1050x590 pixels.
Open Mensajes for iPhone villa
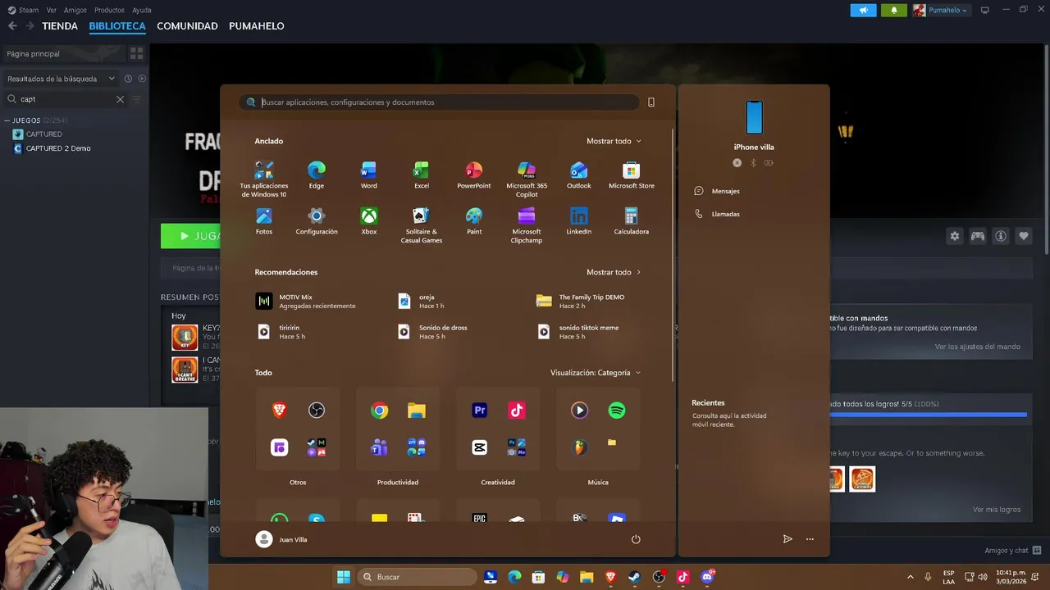pos(718,191)
